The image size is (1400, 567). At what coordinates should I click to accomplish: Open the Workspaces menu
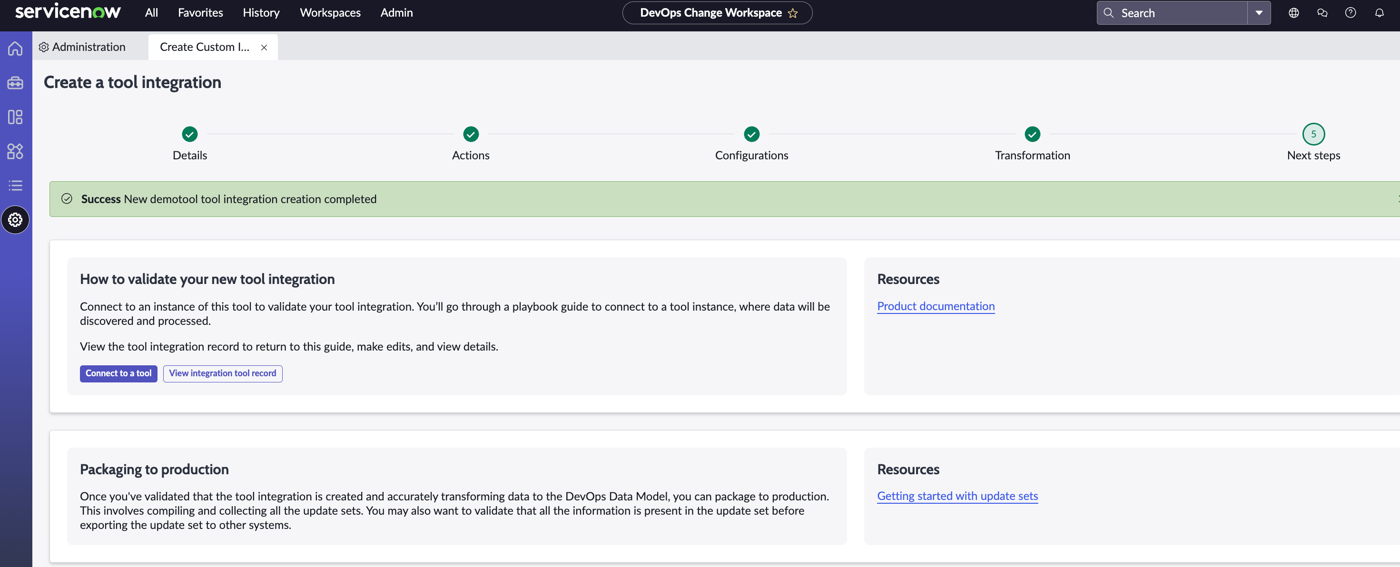[330, 12]
